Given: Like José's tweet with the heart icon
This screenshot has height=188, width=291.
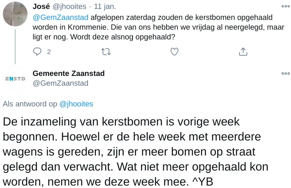Looking at the screenshot, I should (174, 52).
